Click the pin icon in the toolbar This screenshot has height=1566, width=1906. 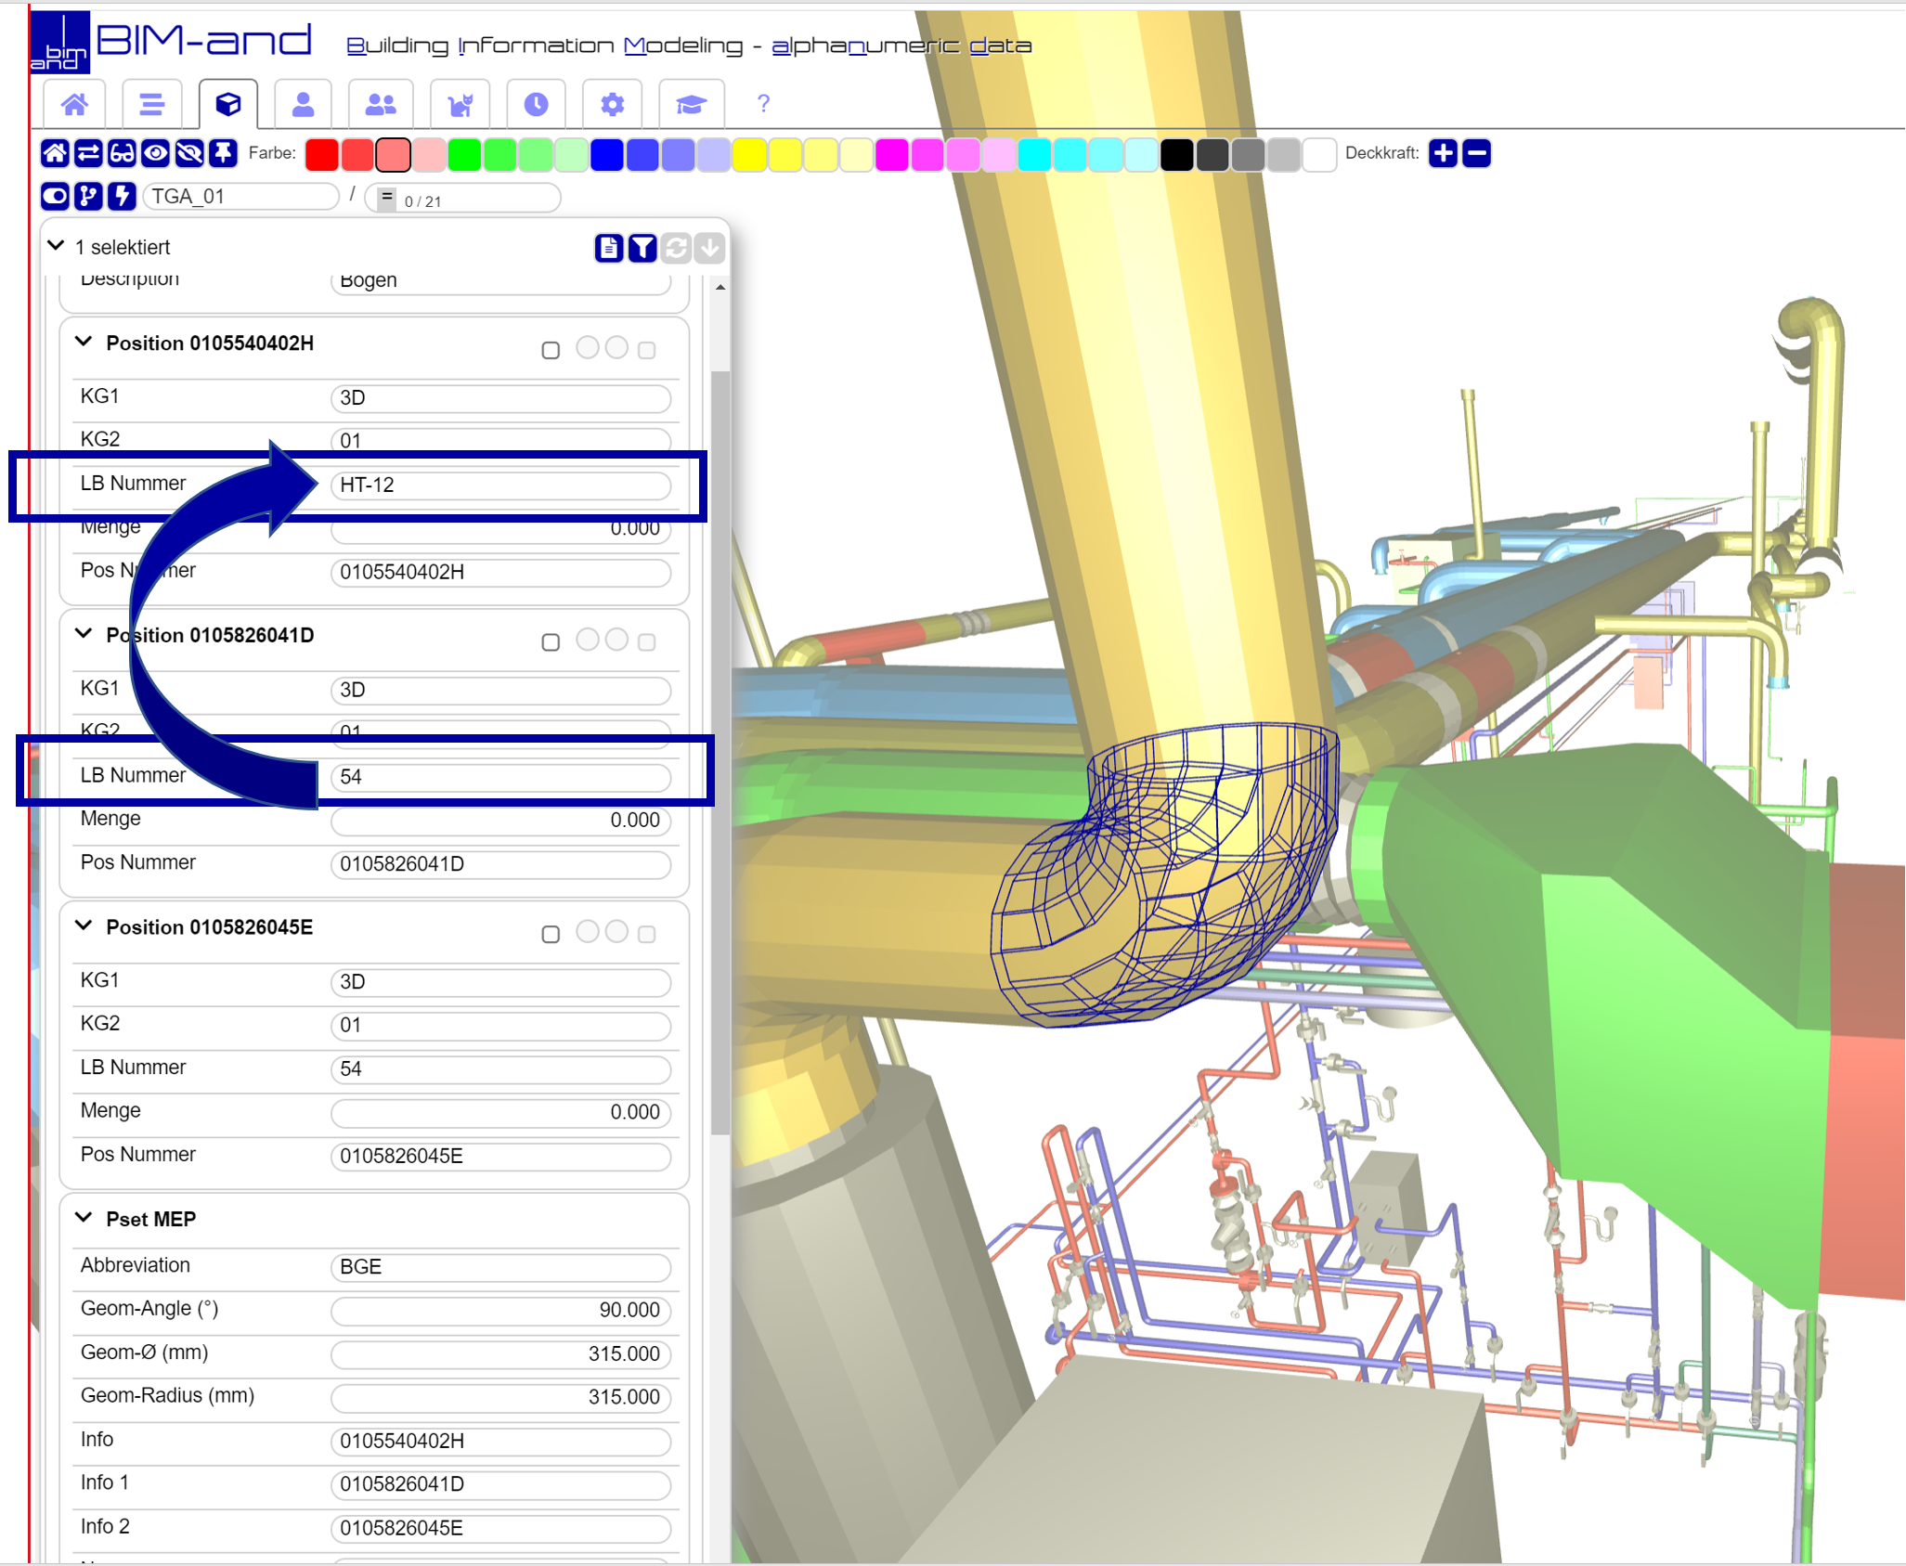(x=223, y=154)
